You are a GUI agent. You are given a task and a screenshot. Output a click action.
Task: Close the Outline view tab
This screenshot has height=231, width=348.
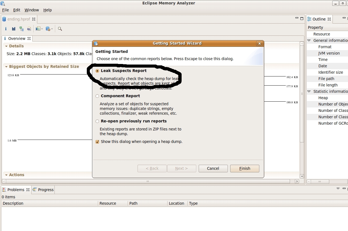[329, 19]
